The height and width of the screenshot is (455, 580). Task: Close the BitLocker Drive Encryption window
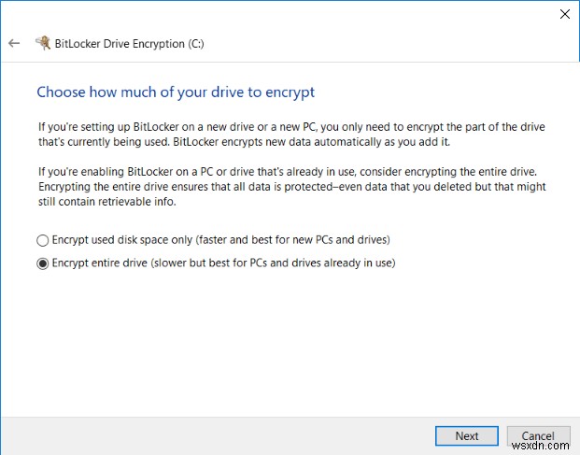pos(564,14)
